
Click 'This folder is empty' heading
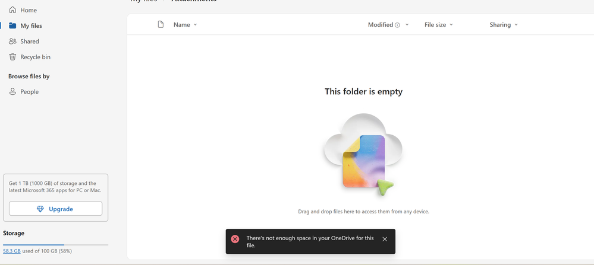[x=364, y=91]
